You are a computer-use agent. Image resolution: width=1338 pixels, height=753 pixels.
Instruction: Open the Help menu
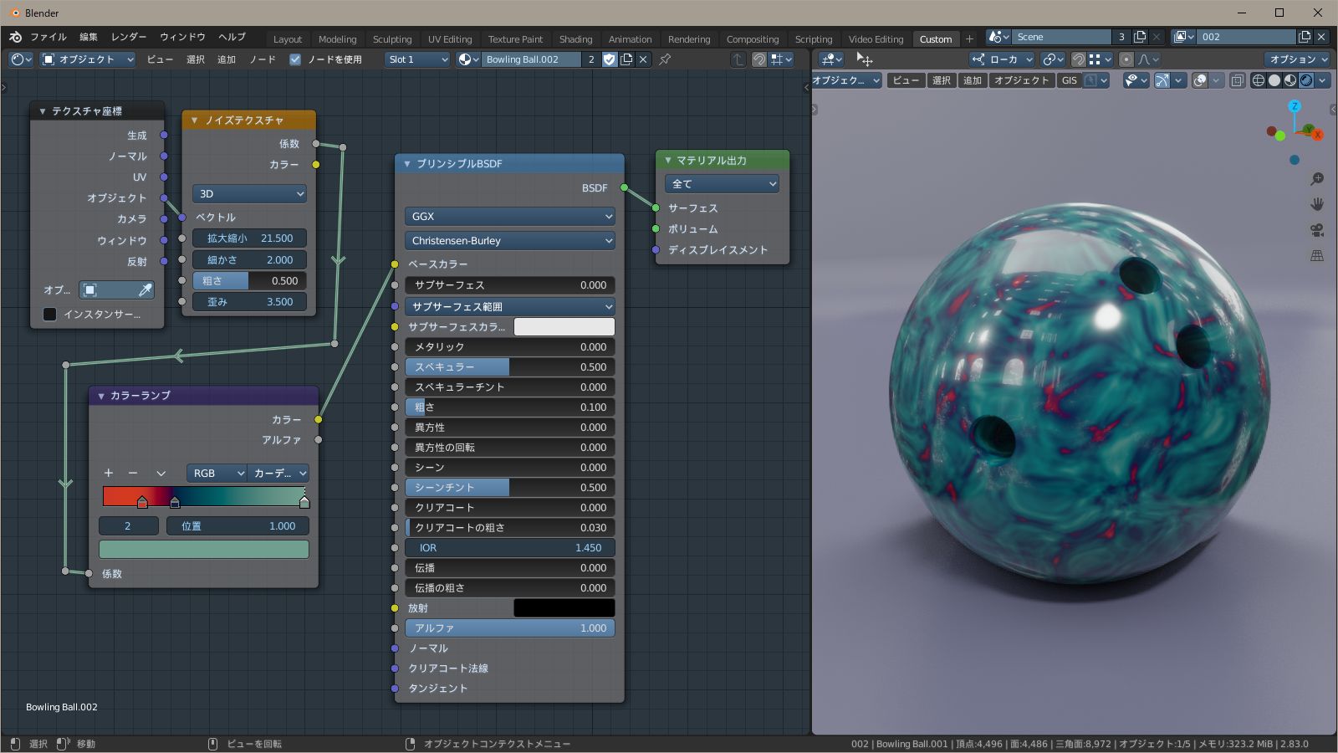[232, 37]
